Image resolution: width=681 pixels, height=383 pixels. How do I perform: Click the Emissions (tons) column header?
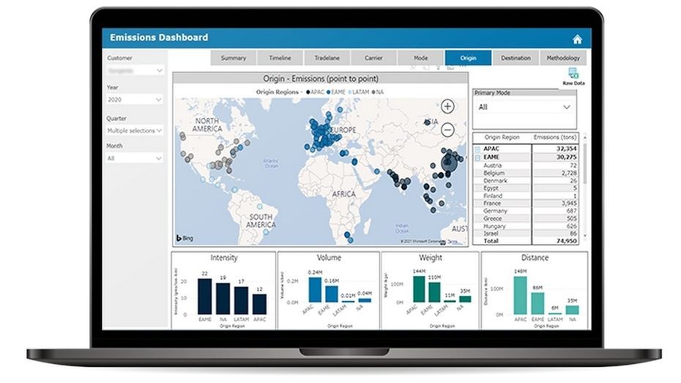557,137
